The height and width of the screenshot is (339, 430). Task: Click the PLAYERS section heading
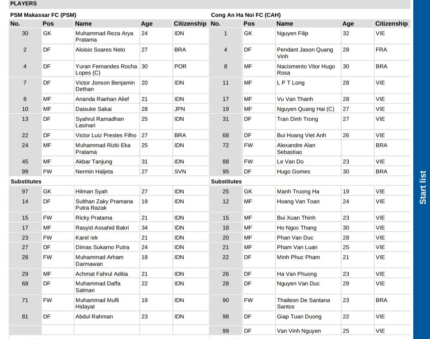pyautogui.click(x=23, y=4)
